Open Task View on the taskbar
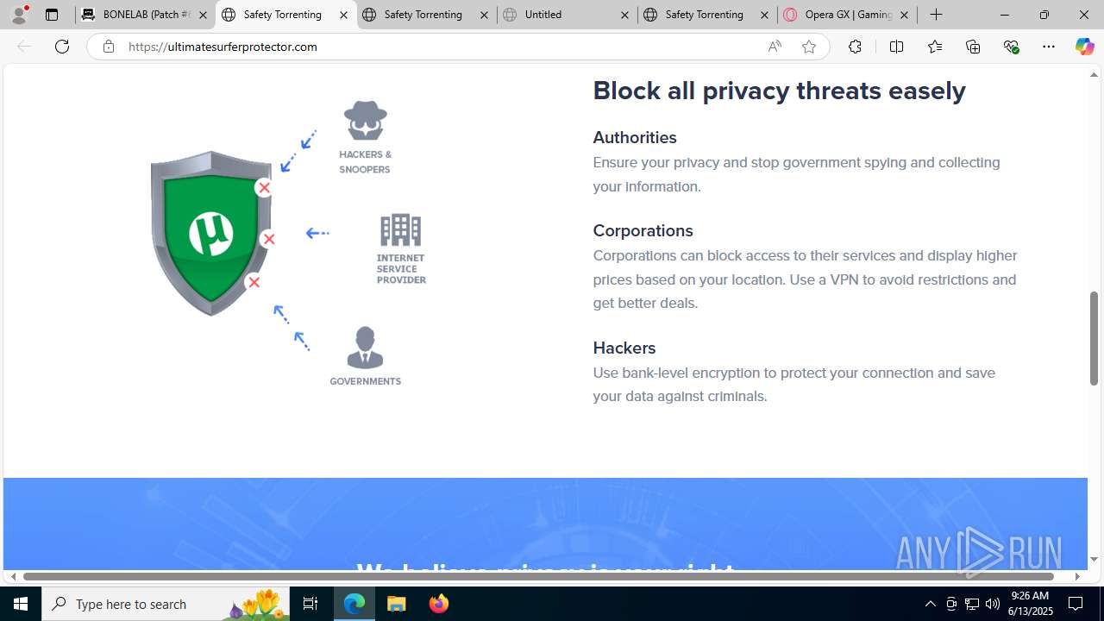1104x621 pixels. pos(310,604)
